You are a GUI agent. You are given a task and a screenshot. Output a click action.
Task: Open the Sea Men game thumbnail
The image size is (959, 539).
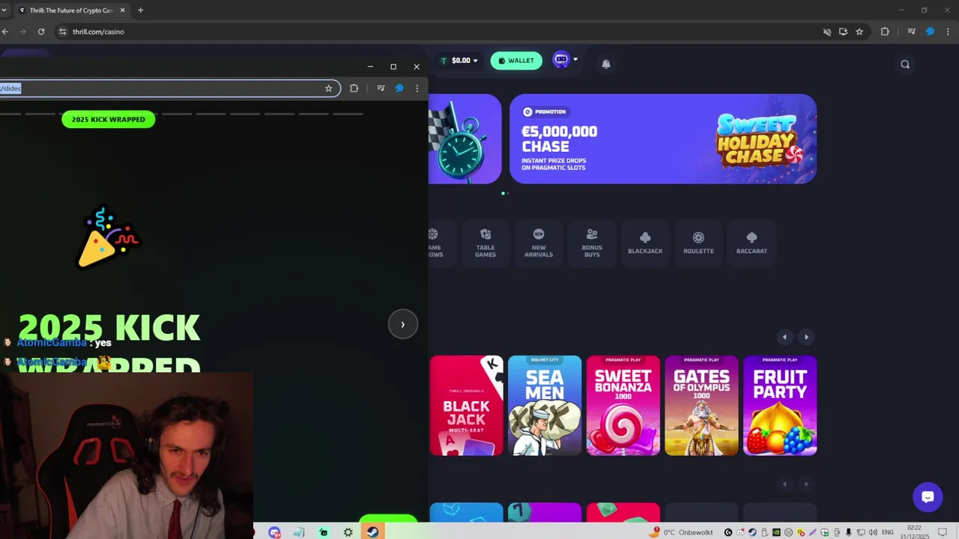tap(545, 405)
